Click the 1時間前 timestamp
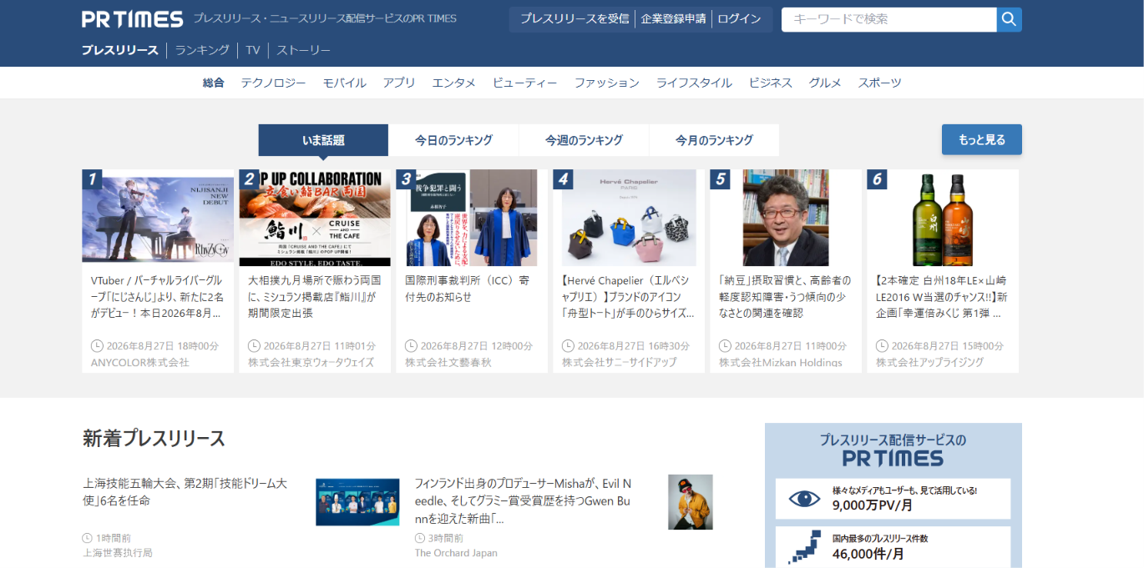The image size is (1144, 568). [107, 538]
